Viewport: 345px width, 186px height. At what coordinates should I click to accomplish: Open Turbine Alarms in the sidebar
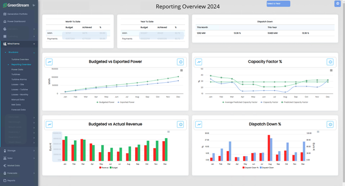(x=19, y=79)
